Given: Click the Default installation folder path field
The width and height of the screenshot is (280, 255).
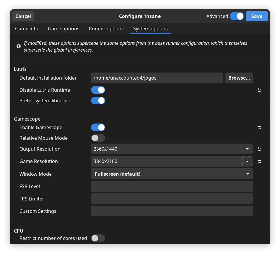Looking at the screenshot, I should click(x=157, y=78).
